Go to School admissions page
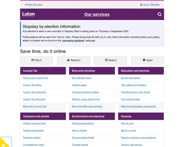This screenshot has width=184, height=147. coord(131,78)
